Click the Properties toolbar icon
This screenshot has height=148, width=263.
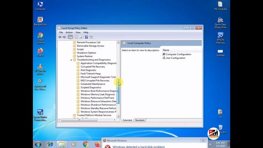(76, 37)
